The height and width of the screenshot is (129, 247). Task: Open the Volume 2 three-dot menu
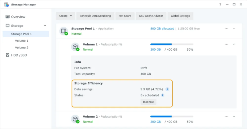click(x=226, y=116)
